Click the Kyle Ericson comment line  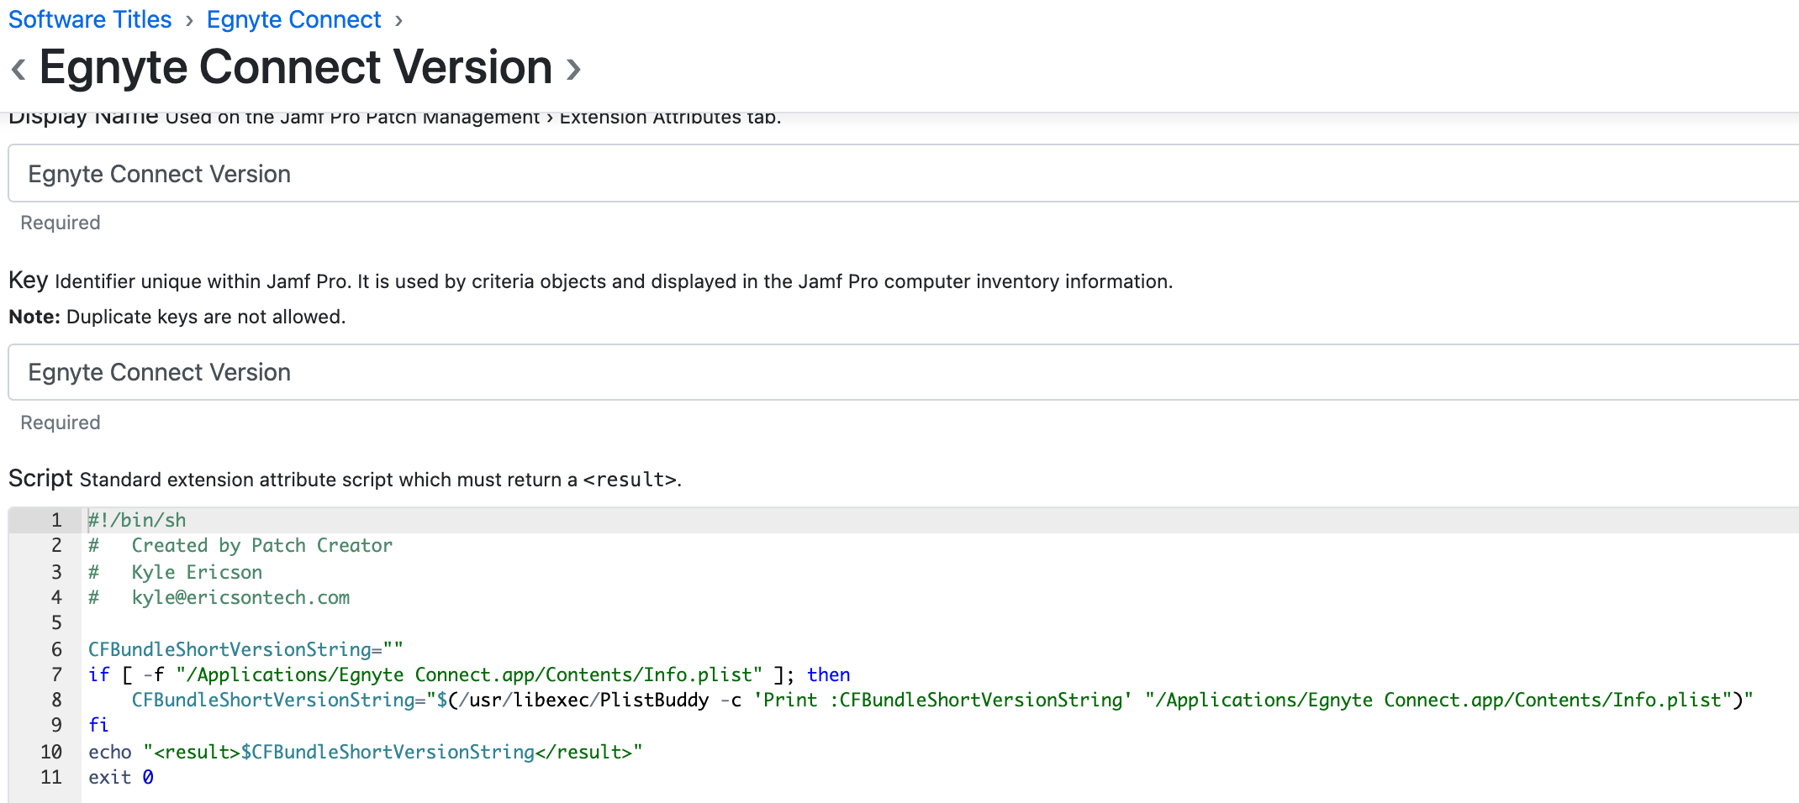[176, 572]
